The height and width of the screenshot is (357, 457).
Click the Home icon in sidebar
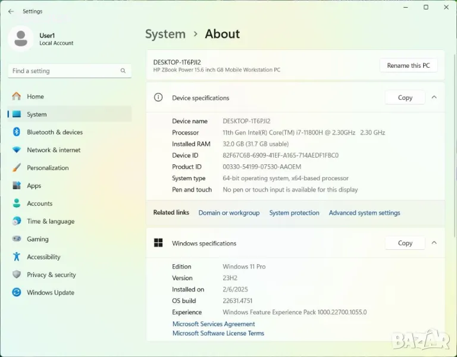point(17,96)
